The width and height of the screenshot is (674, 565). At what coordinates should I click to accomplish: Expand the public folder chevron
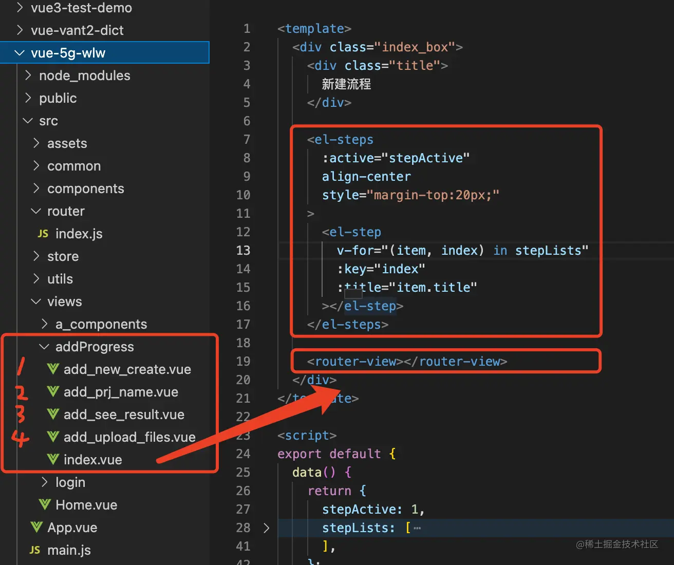pos(28,98)
